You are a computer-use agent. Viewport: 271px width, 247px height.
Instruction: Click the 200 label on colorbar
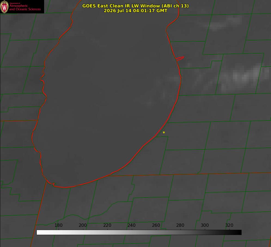click(83, 225)
